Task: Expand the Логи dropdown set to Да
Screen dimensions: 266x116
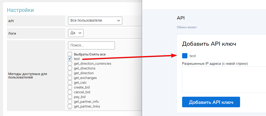Action: click(x=76, y=33)
